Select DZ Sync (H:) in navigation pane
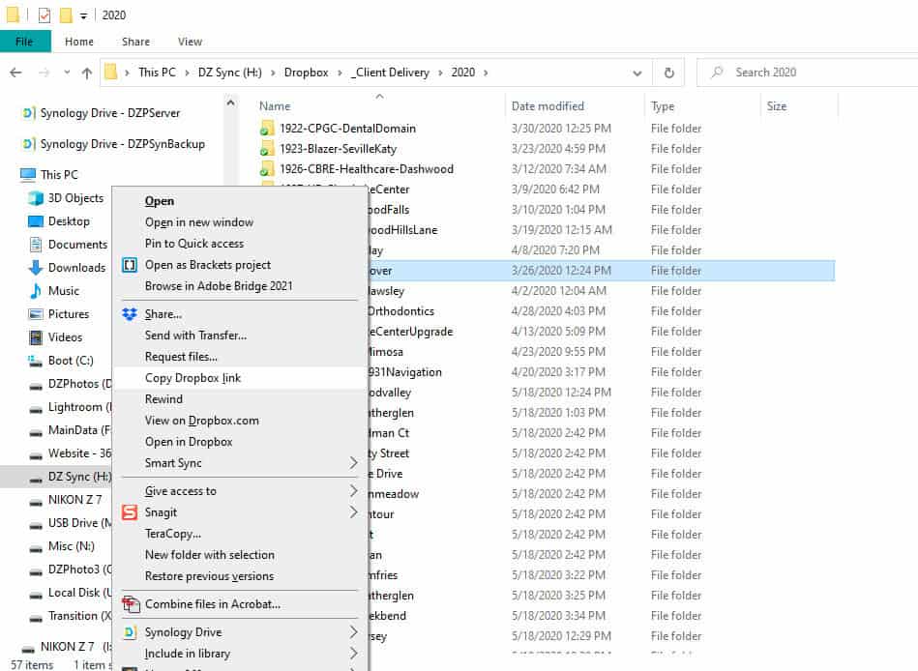918x671 pixels. [79, 477]
